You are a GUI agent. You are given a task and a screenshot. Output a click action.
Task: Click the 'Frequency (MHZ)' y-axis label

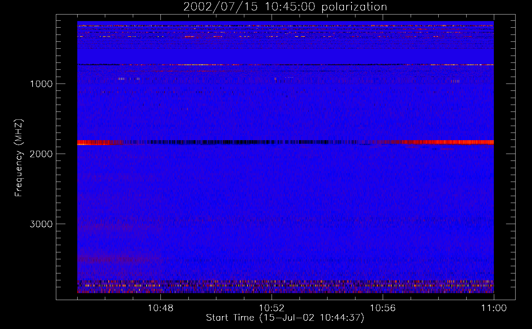click(x=19, y=158)
